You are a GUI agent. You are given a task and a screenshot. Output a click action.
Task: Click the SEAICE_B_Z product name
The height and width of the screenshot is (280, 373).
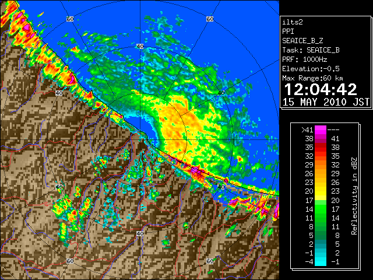coord(302,41)
